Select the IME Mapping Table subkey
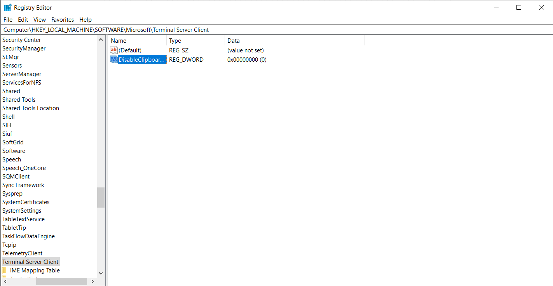Image resolution: width=553 pixels, height=286 pixels. 35,270
